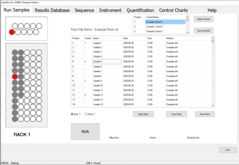The image size is (239, 165).
Task: Switch to the Control Charts tab
Action: (x=173, y=10)
